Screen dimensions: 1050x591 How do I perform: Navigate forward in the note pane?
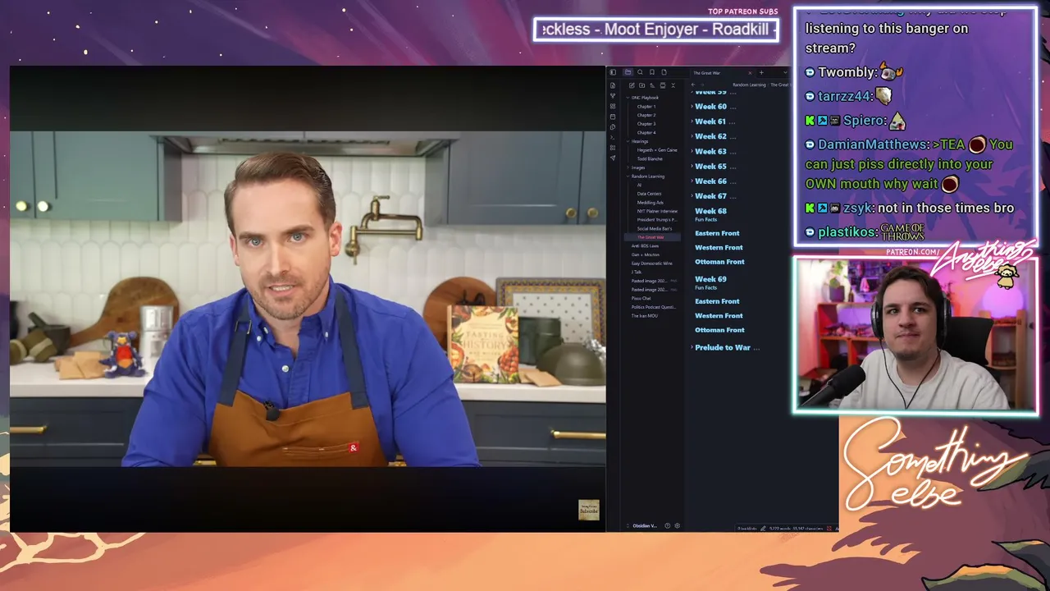702,85
